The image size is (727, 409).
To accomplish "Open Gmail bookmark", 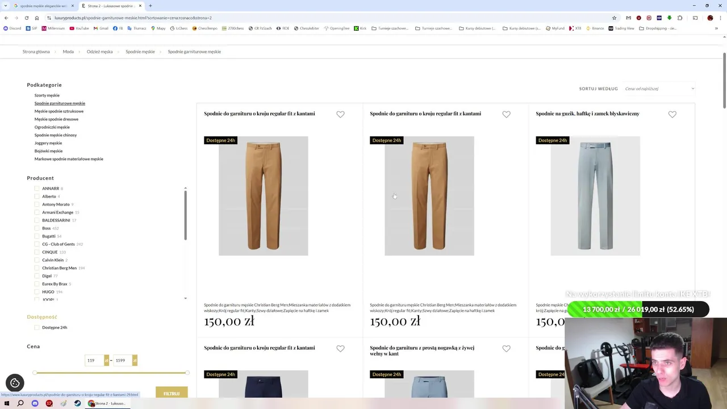I will 101,28.
